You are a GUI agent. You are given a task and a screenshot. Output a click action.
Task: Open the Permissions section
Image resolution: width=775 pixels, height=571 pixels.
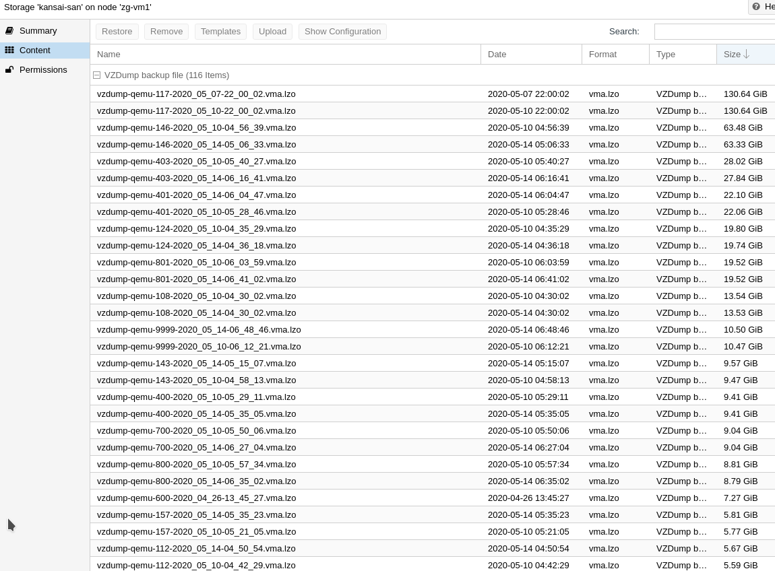click(45, 69)
